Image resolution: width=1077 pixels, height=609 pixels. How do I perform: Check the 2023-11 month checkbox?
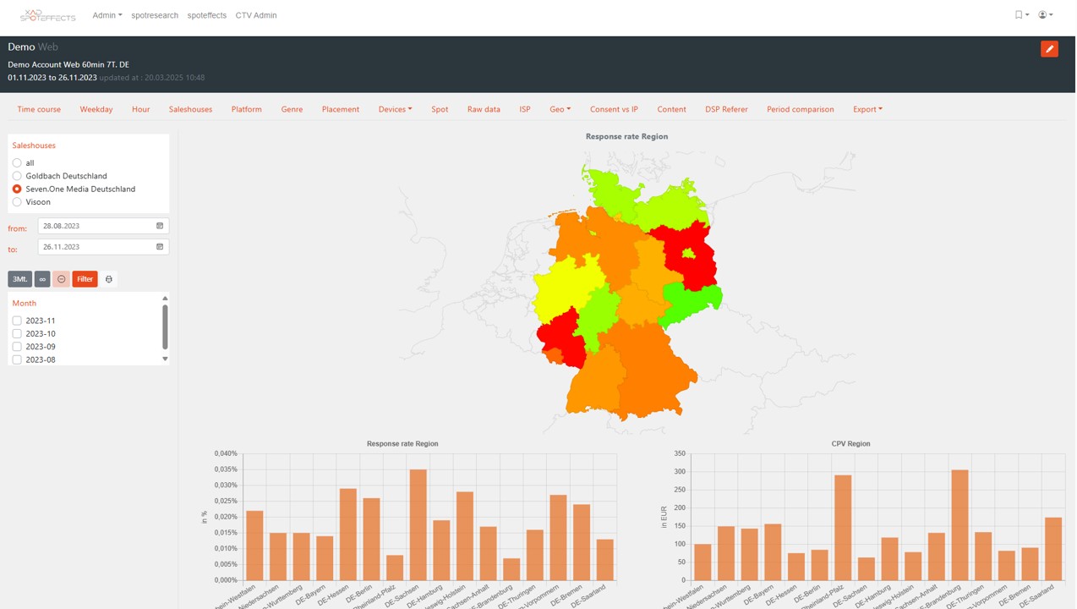pos(17,321)
